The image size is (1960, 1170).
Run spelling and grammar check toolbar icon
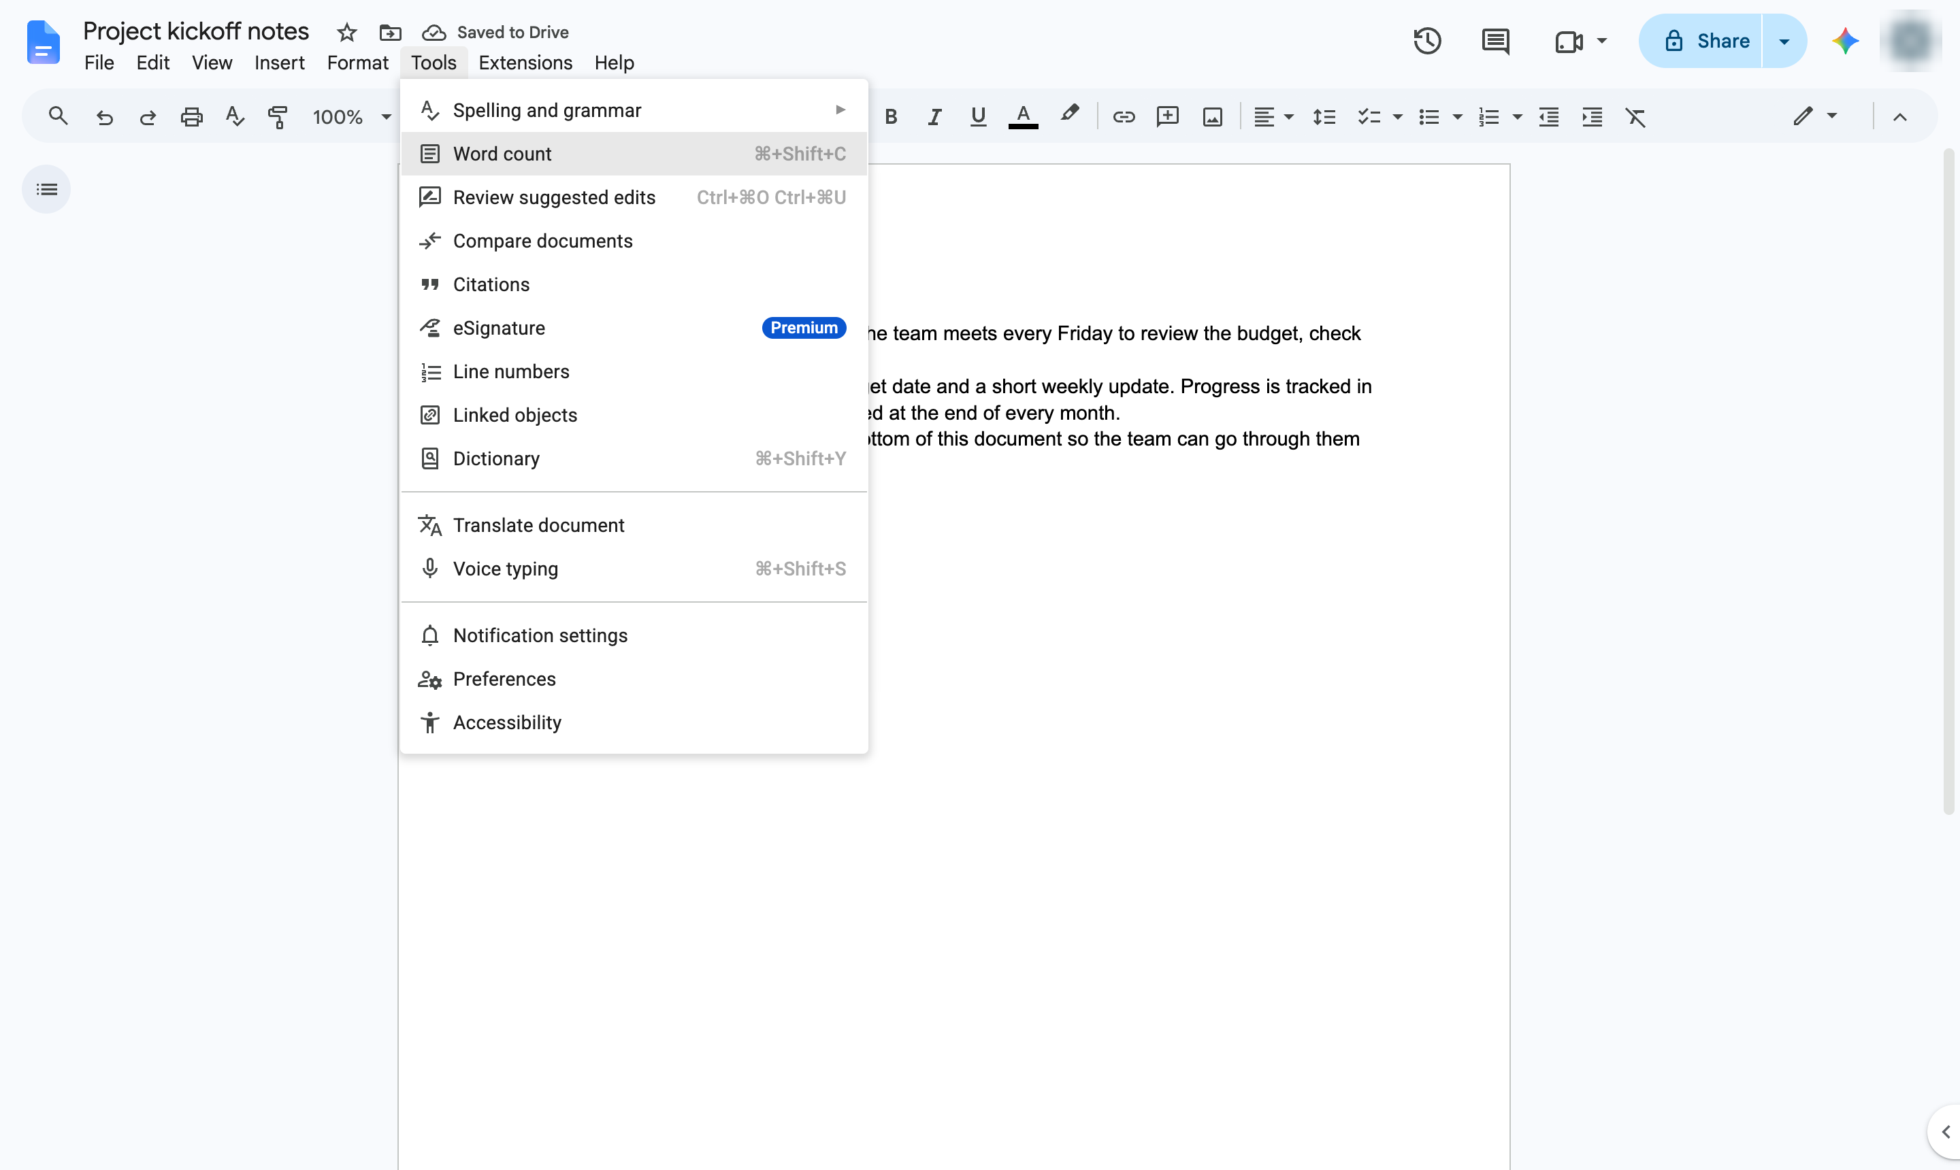pyautogui.click(x=235, y=117)
